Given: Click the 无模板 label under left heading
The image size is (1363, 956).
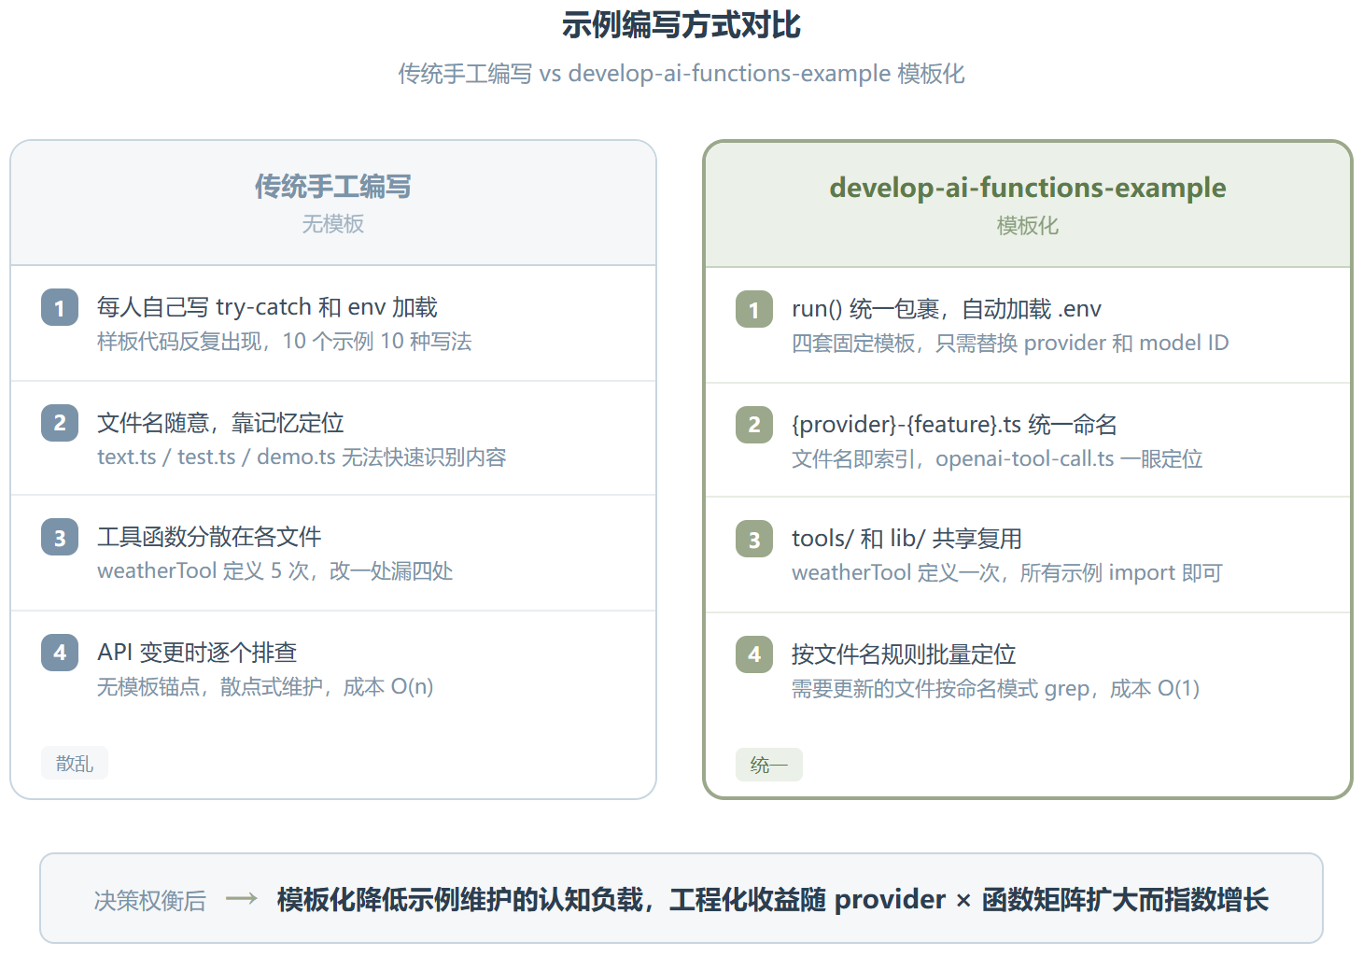Looking at the screenshot, I should (x=333, y=224).
